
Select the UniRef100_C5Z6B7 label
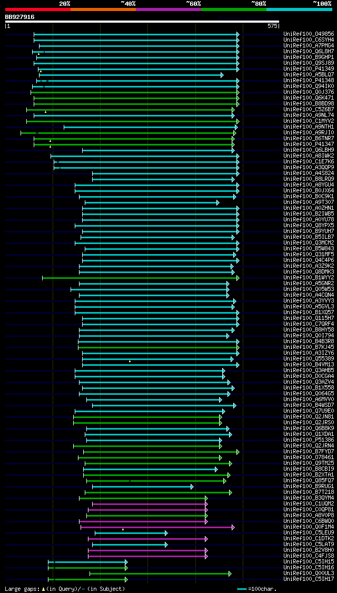coord(309,109)
